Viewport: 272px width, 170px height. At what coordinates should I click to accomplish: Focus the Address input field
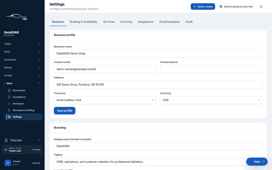[158, 85]
